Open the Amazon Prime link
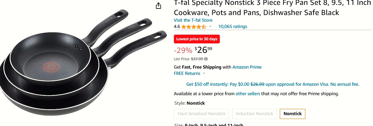 [247, 67]
